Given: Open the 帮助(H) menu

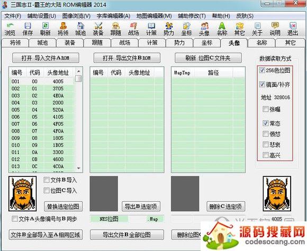Looking at the screenshot, I should pos(221,16).
